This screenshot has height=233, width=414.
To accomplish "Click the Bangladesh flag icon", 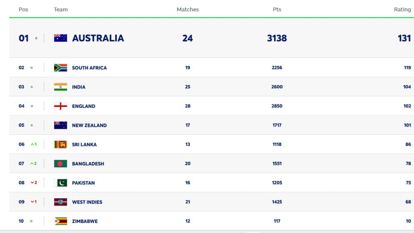I will [60, 163].
